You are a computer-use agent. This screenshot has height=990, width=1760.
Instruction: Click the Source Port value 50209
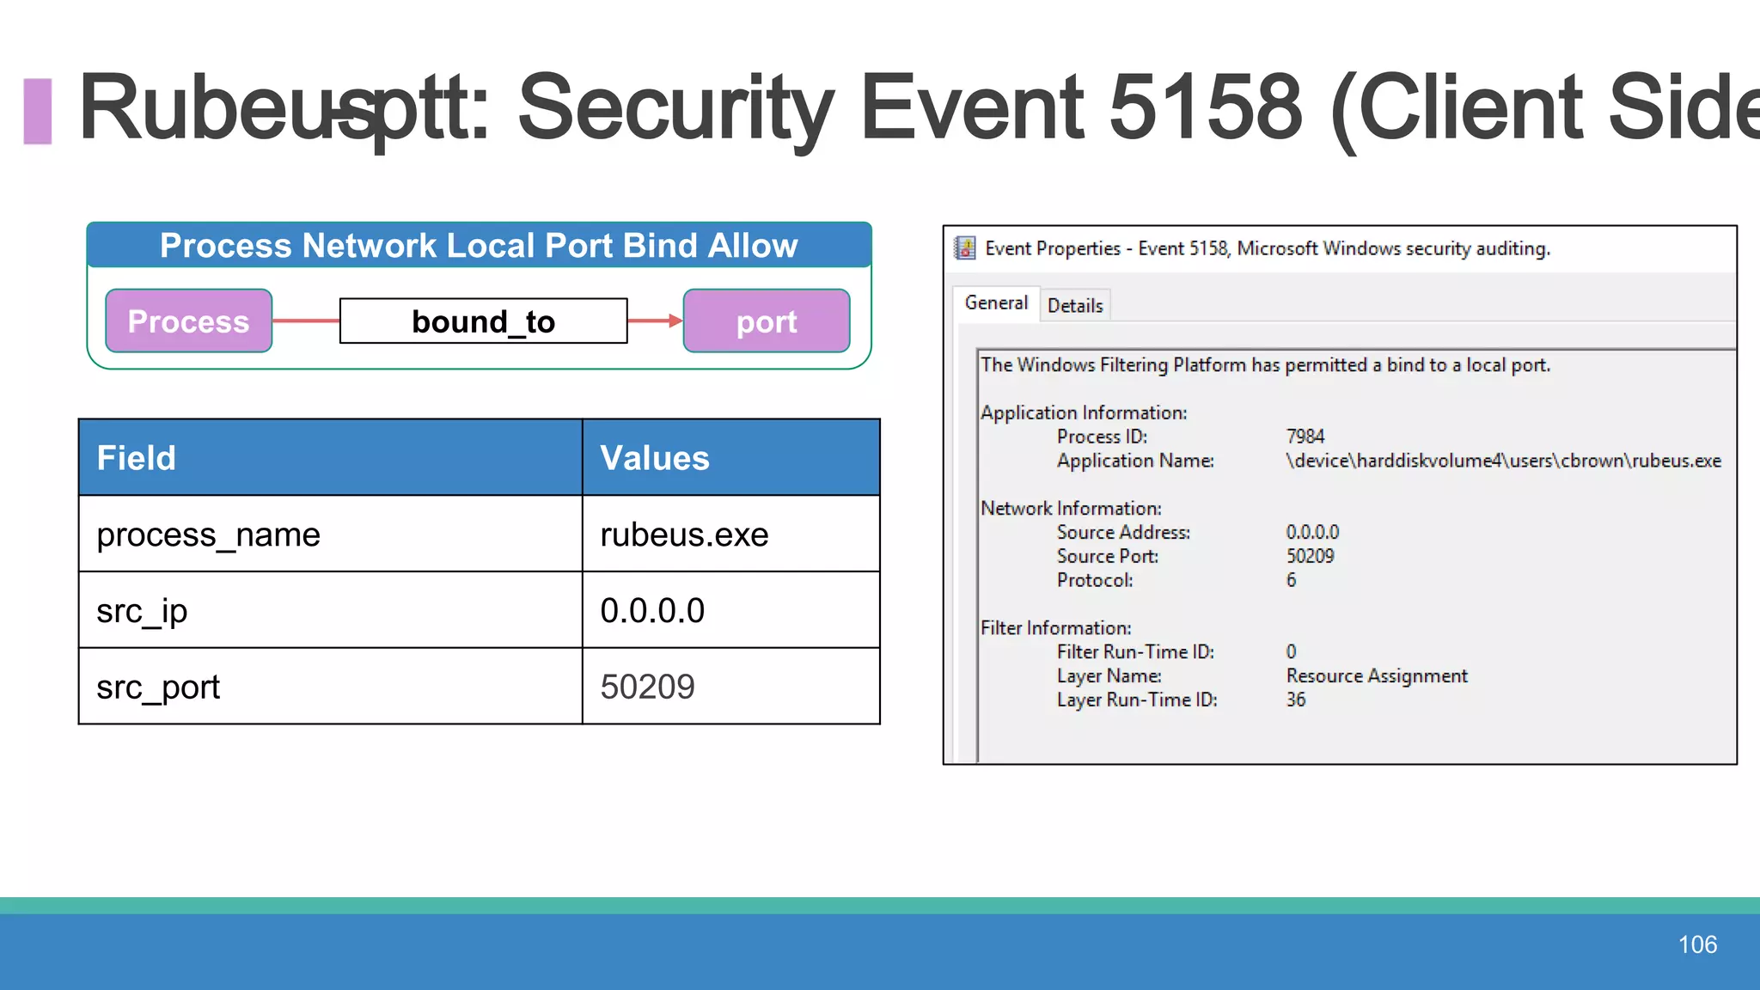(x=1310, y=556)
